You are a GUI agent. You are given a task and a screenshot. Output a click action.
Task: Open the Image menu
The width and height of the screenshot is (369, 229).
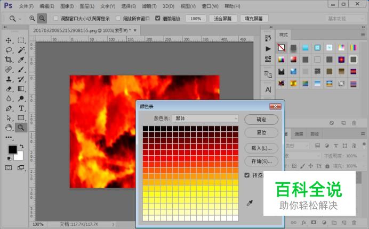67,6
